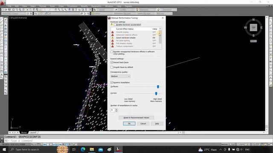The width and height of the screenshot is (273, 153).
Task: Select the Erase tool in Modify toolbar
Action: point(6,20)
